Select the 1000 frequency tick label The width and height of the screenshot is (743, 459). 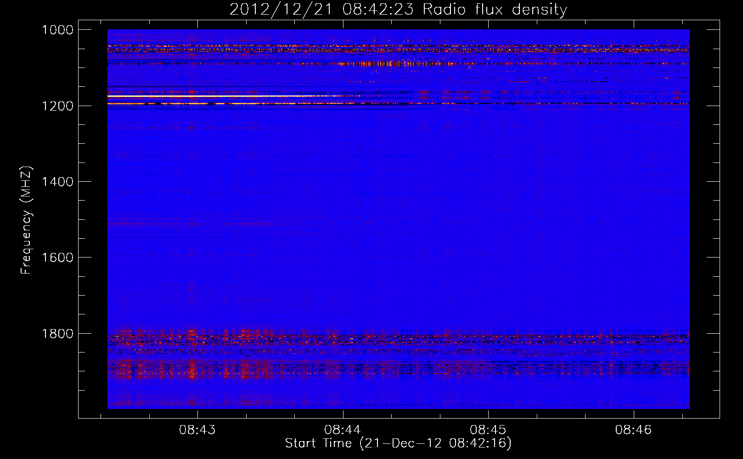click(57, 30)
